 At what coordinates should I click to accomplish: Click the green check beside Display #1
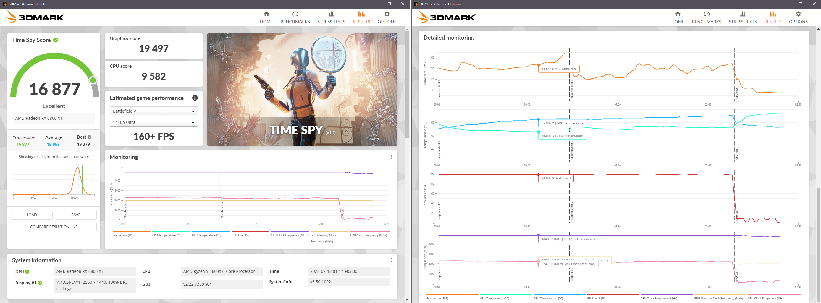tap(40, 283)
